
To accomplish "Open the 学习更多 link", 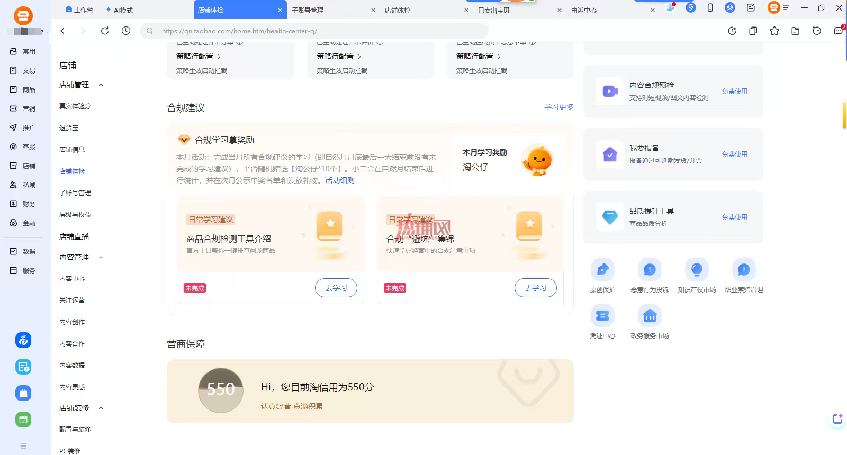I will (x=559, y=107).
